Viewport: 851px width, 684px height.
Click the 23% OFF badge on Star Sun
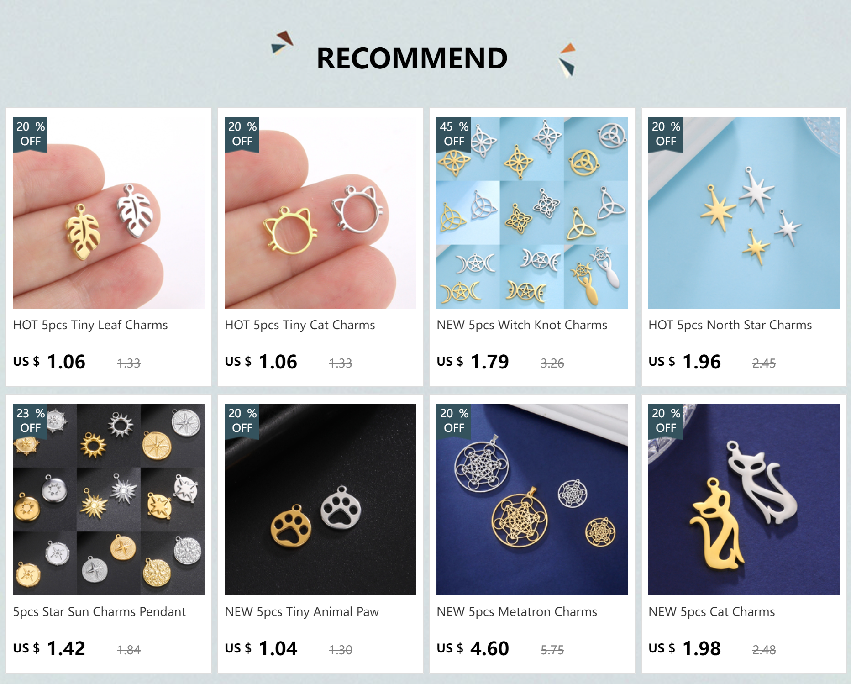click(x=30, y=421)
